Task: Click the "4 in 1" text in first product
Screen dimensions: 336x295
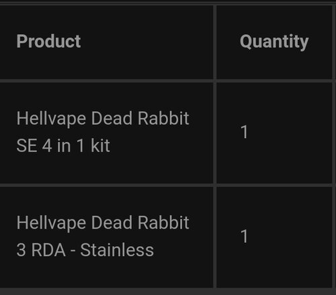Action: tap(63, 145)
